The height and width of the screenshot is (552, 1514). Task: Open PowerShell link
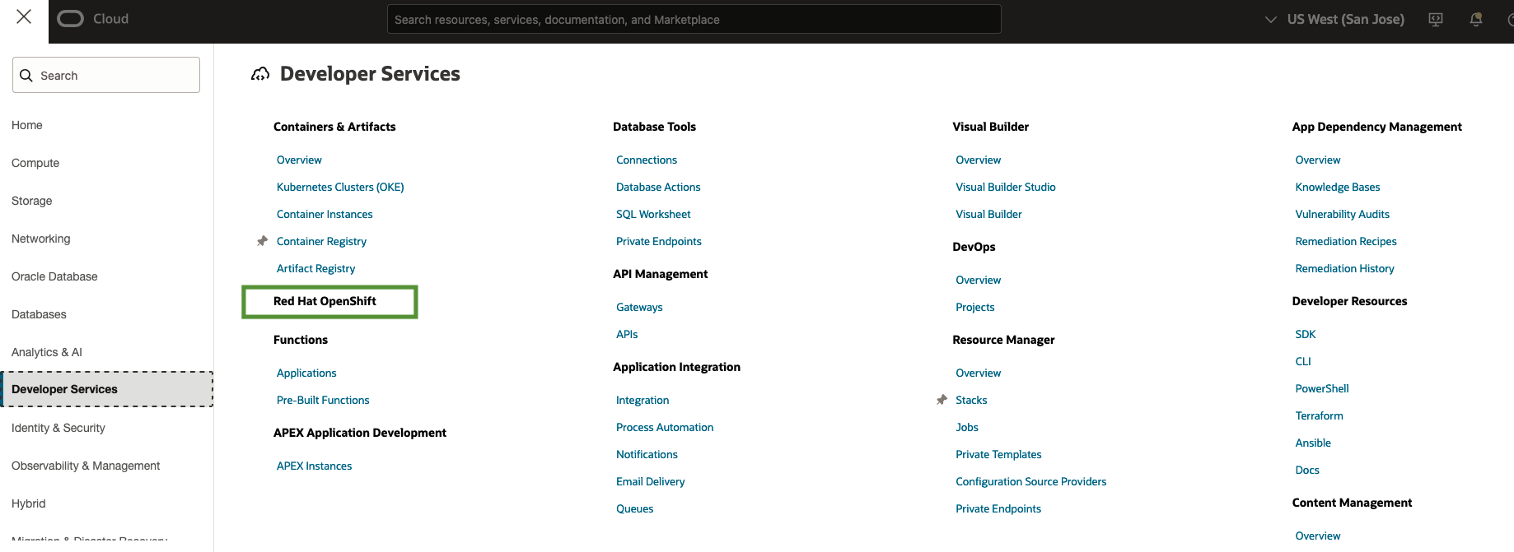(1322, 388)
